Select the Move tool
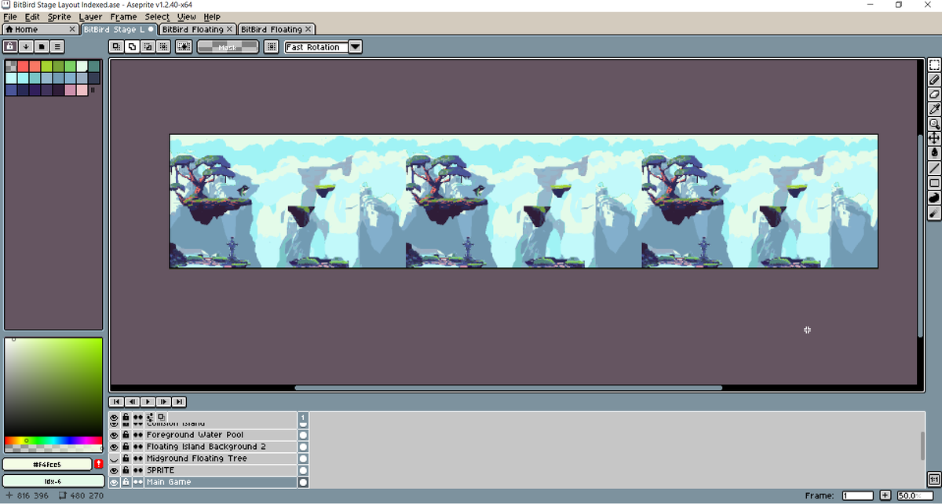This screenshot has width=942, height=504. pyautogui.click(x=934, y=139)
